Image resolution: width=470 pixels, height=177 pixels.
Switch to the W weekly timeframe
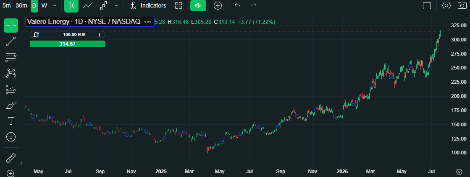45,5
